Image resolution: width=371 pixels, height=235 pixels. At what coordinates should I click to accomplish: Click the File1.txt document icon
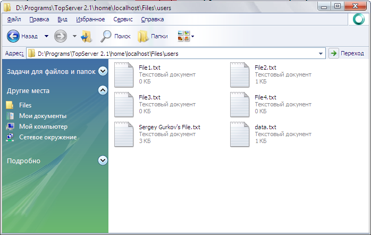124,75
